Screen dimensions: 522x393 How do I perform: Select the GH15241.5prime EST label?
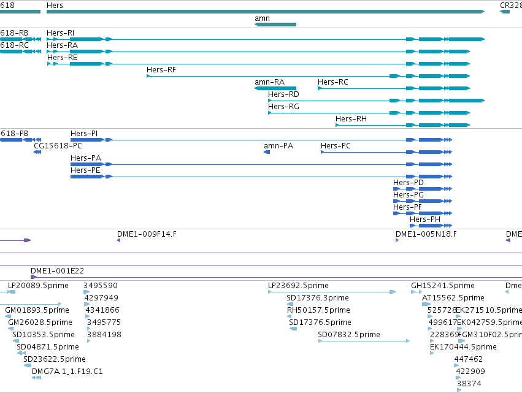(x=443, y=286)
